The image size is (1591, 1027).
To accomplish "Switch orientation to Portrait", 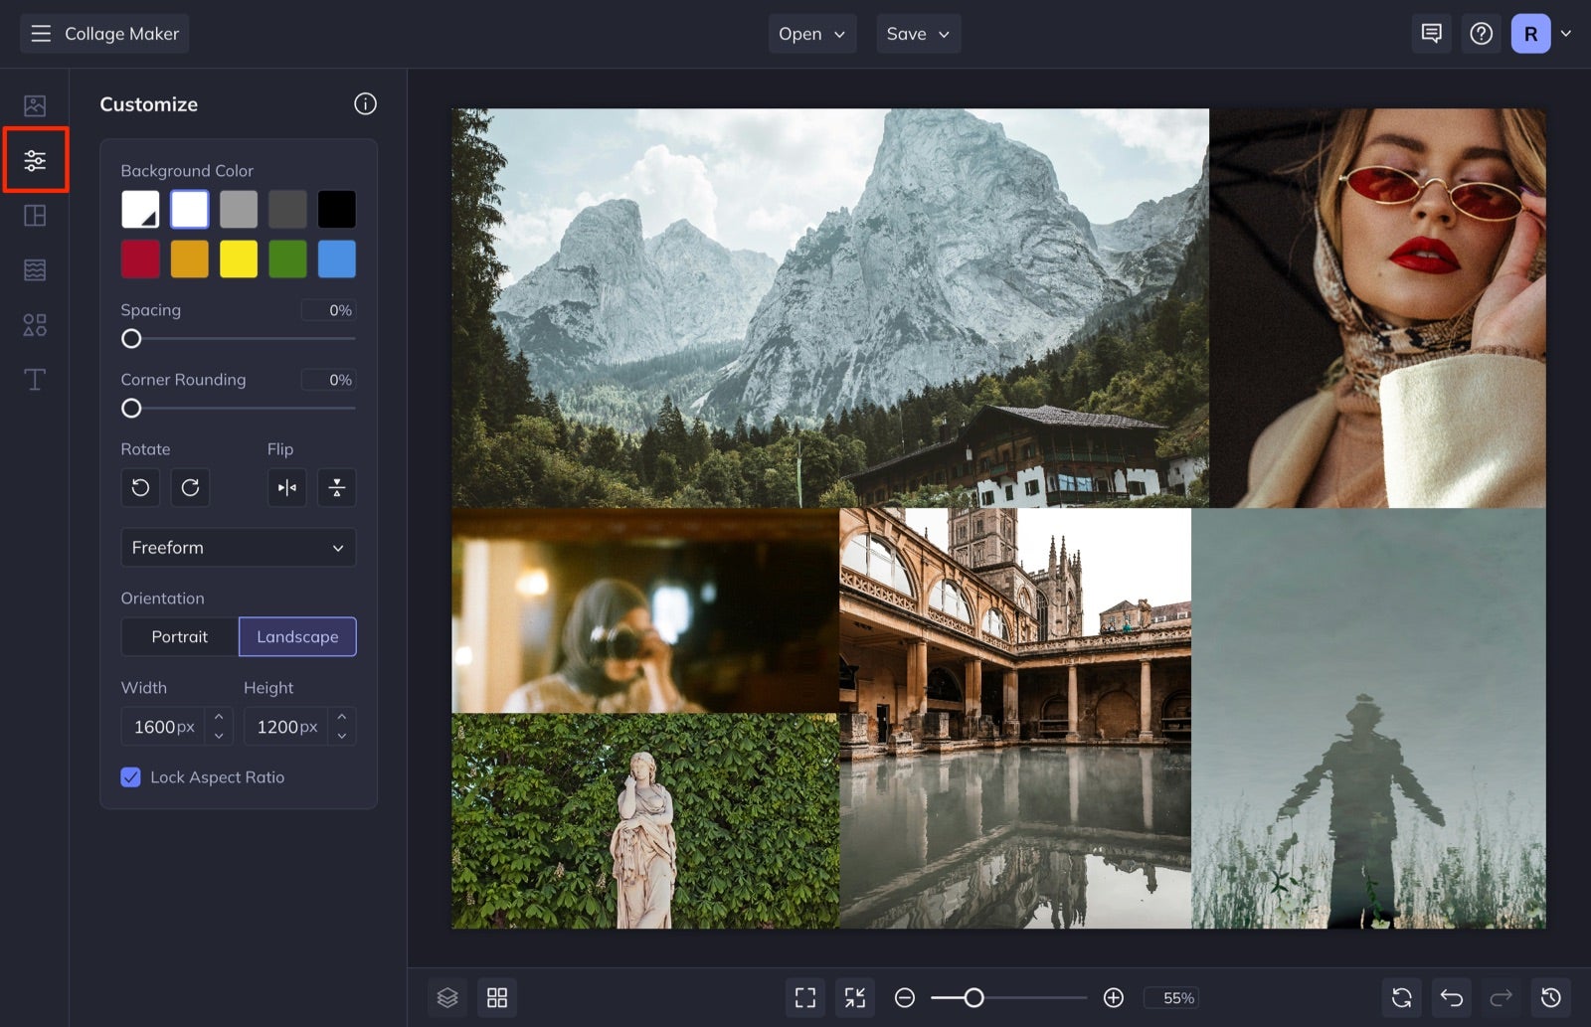I will (180, 636).
